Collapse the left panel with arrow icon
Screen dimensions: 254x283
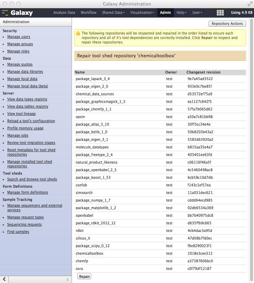pos(4,279)
